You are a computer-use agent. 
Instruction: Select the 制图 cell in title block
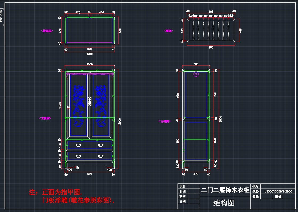click(182, 191)
